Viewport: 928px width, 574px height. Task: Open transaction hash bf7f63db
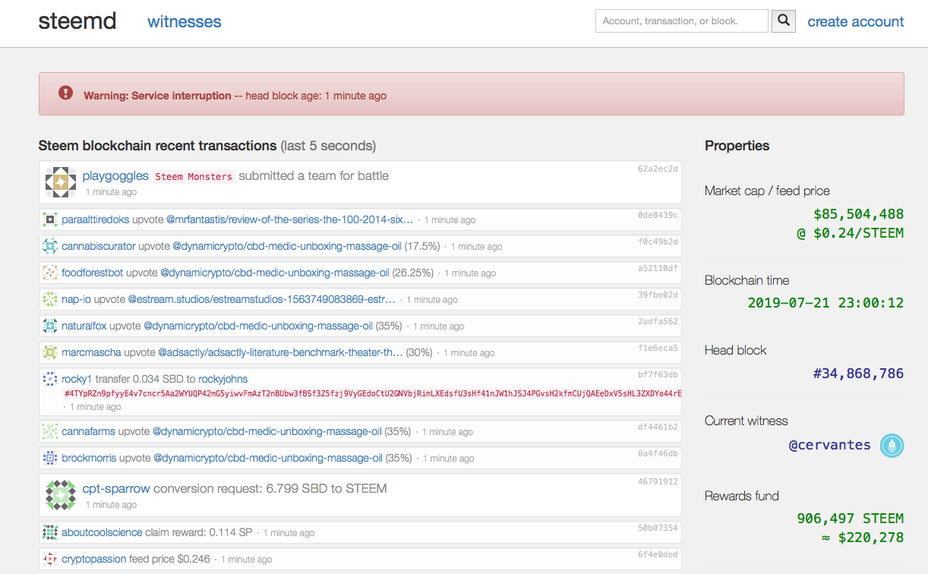[x=658, y=374]
